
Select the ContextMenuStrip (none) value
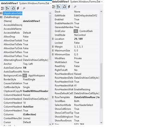tap(27, 118)
